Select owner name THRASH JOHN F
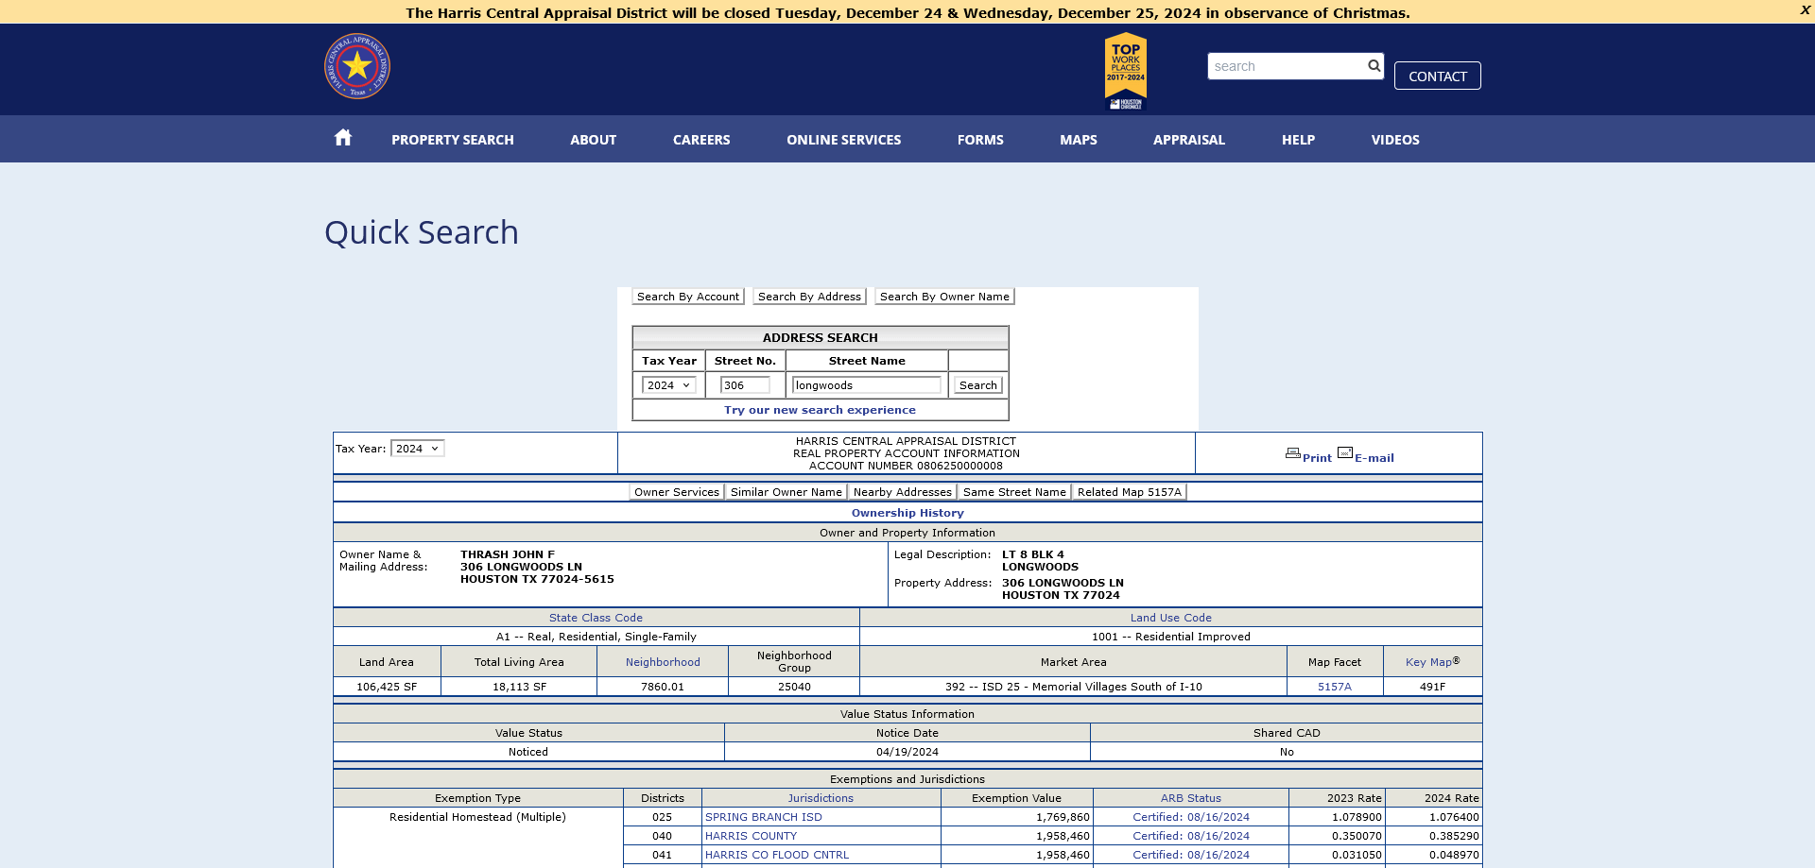Viewport: 1815px width, 868px height. tap(507, 554)
